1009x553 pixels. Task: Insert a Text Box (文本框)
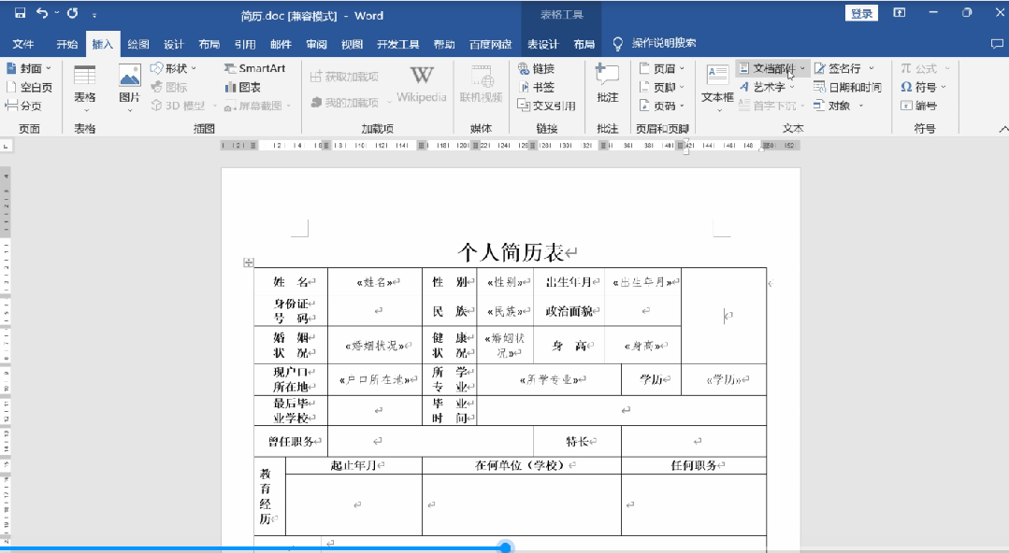717,87
